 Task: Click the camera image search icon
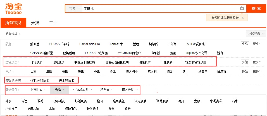[x=242, y=9]
